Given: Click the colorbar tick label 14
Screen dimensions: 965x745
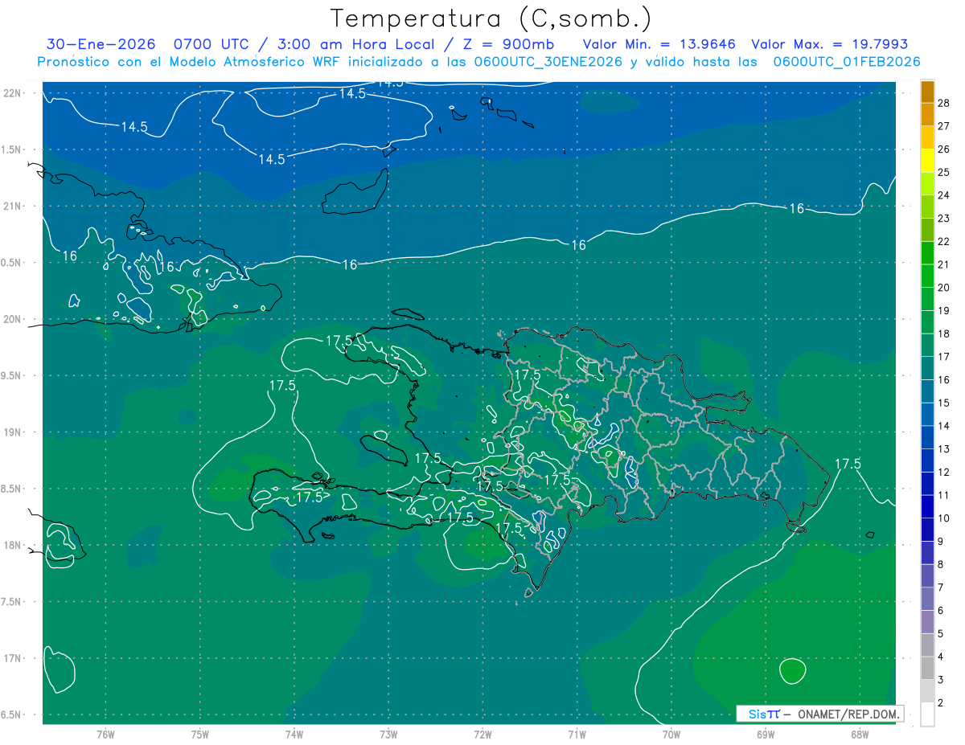Looking at the screenshot, I should coord(944,425).
